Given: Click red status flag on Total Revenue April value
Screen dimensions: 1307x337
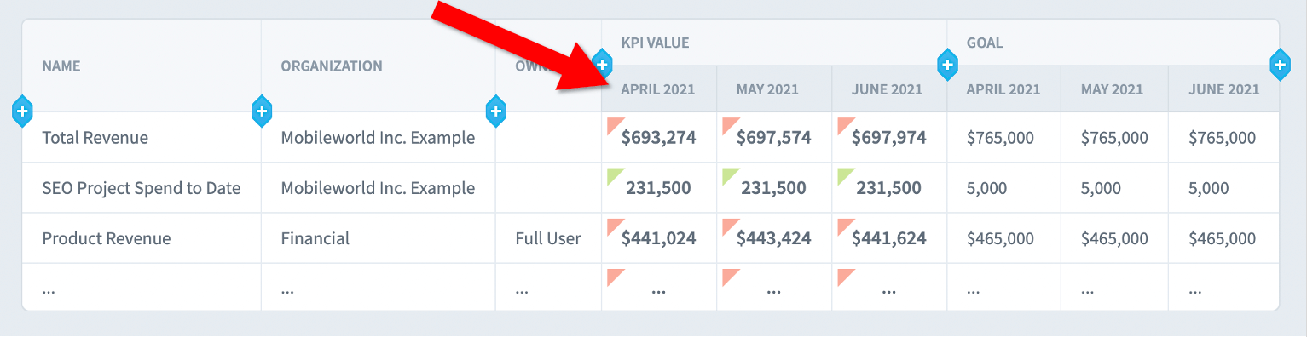Looking at the screenshot, I should (613, 125).
